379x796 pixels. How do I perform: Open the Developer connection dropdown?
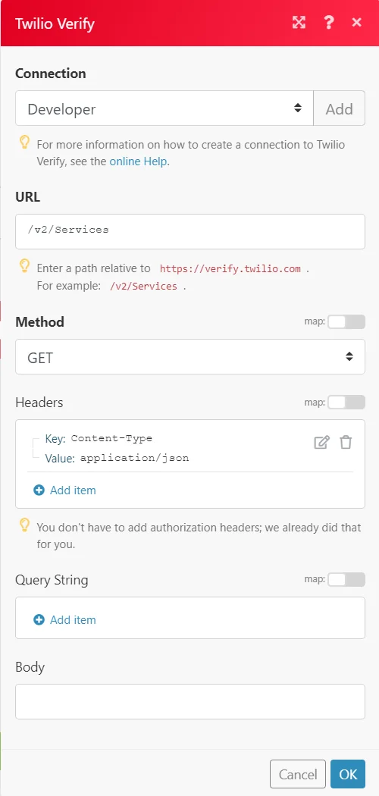(x=164, y=108)
